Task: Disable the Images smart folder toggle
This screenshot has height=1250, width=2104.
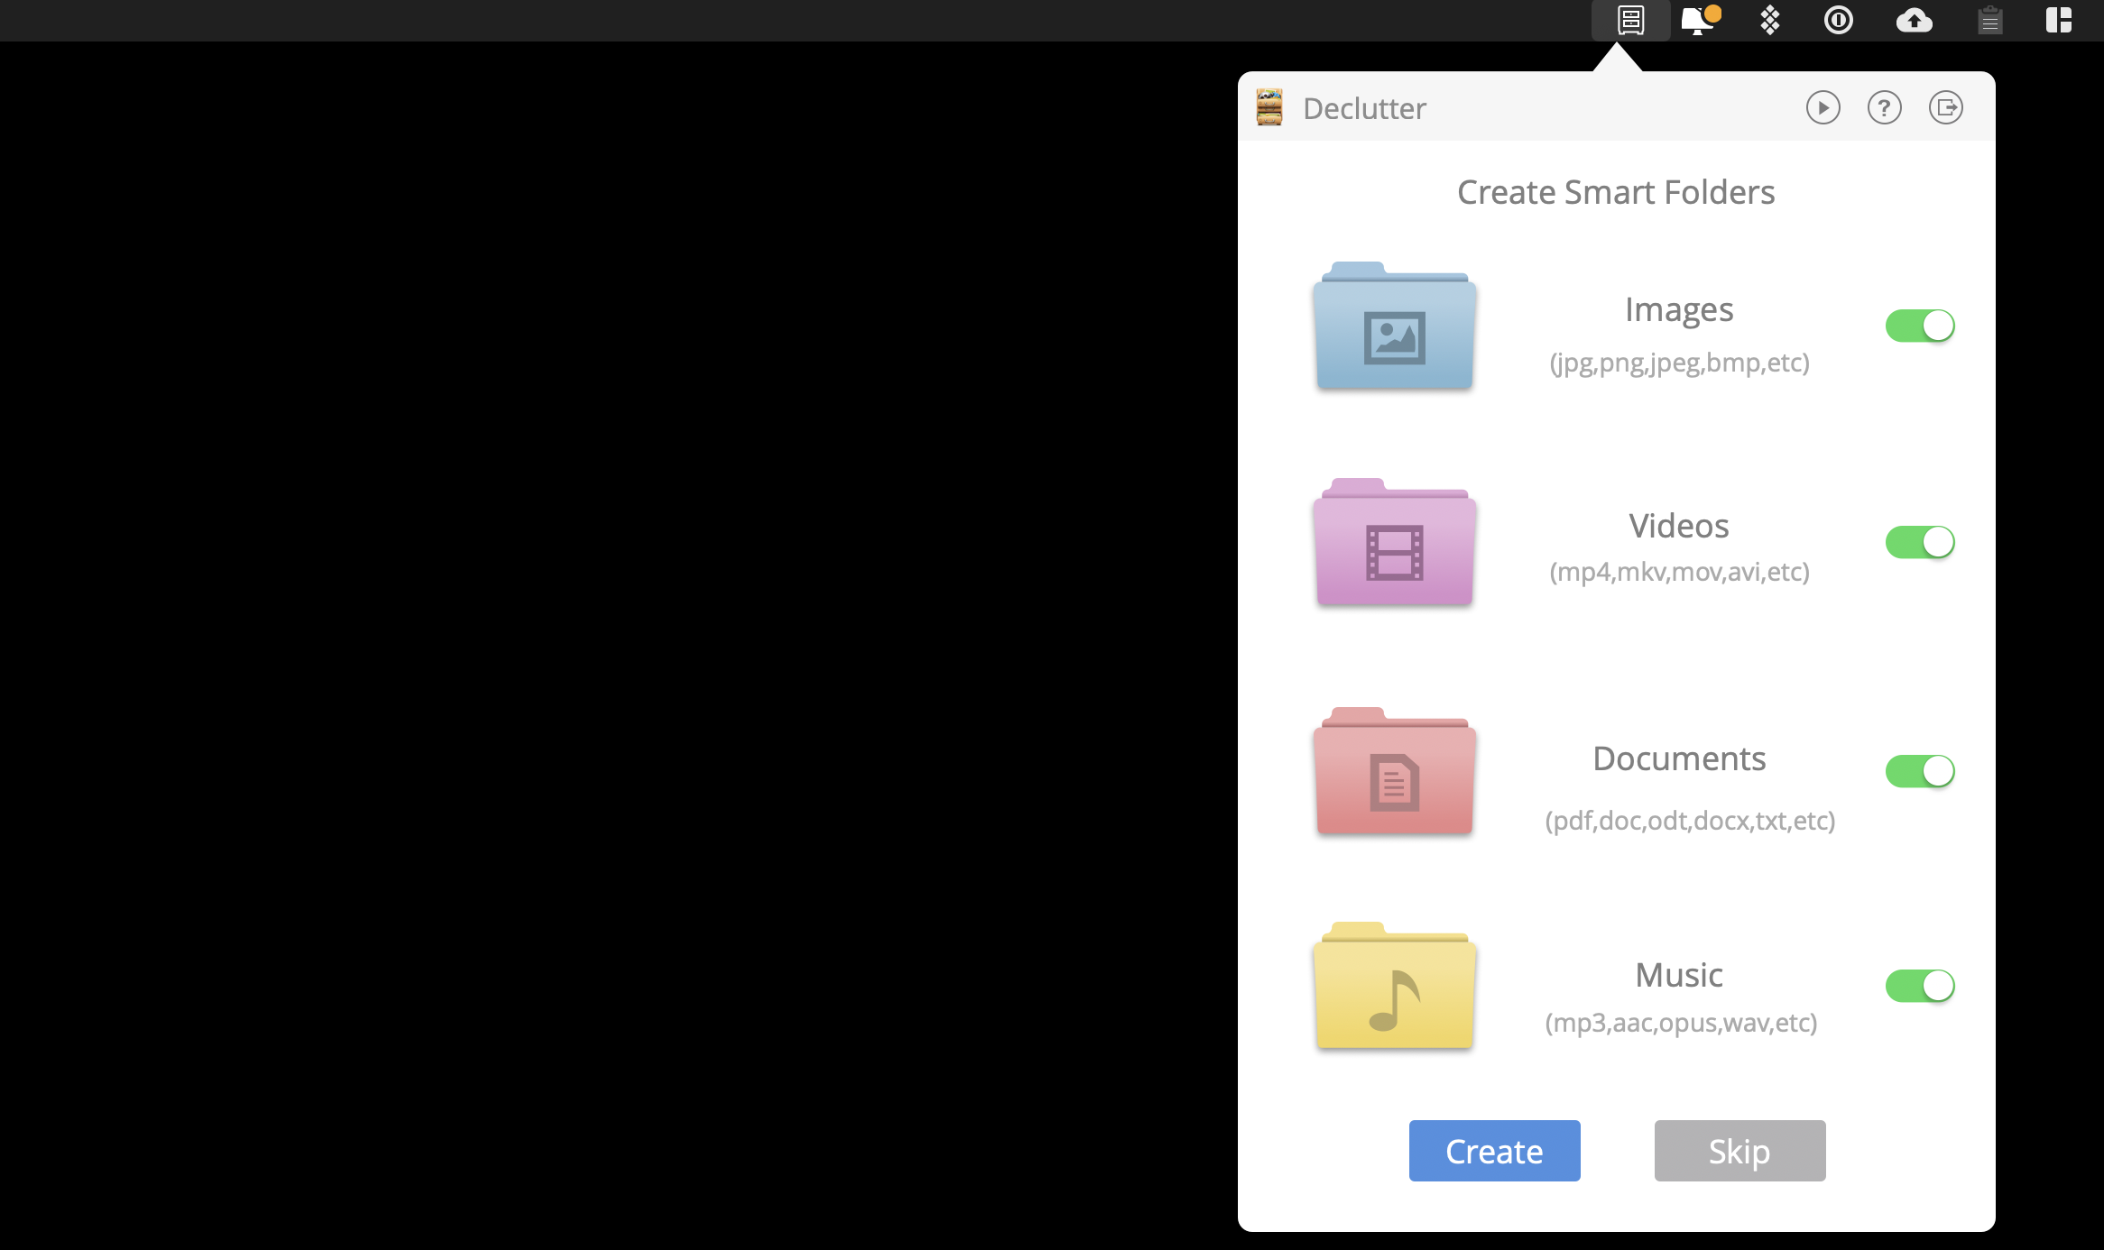Action: coord(1920,326)
